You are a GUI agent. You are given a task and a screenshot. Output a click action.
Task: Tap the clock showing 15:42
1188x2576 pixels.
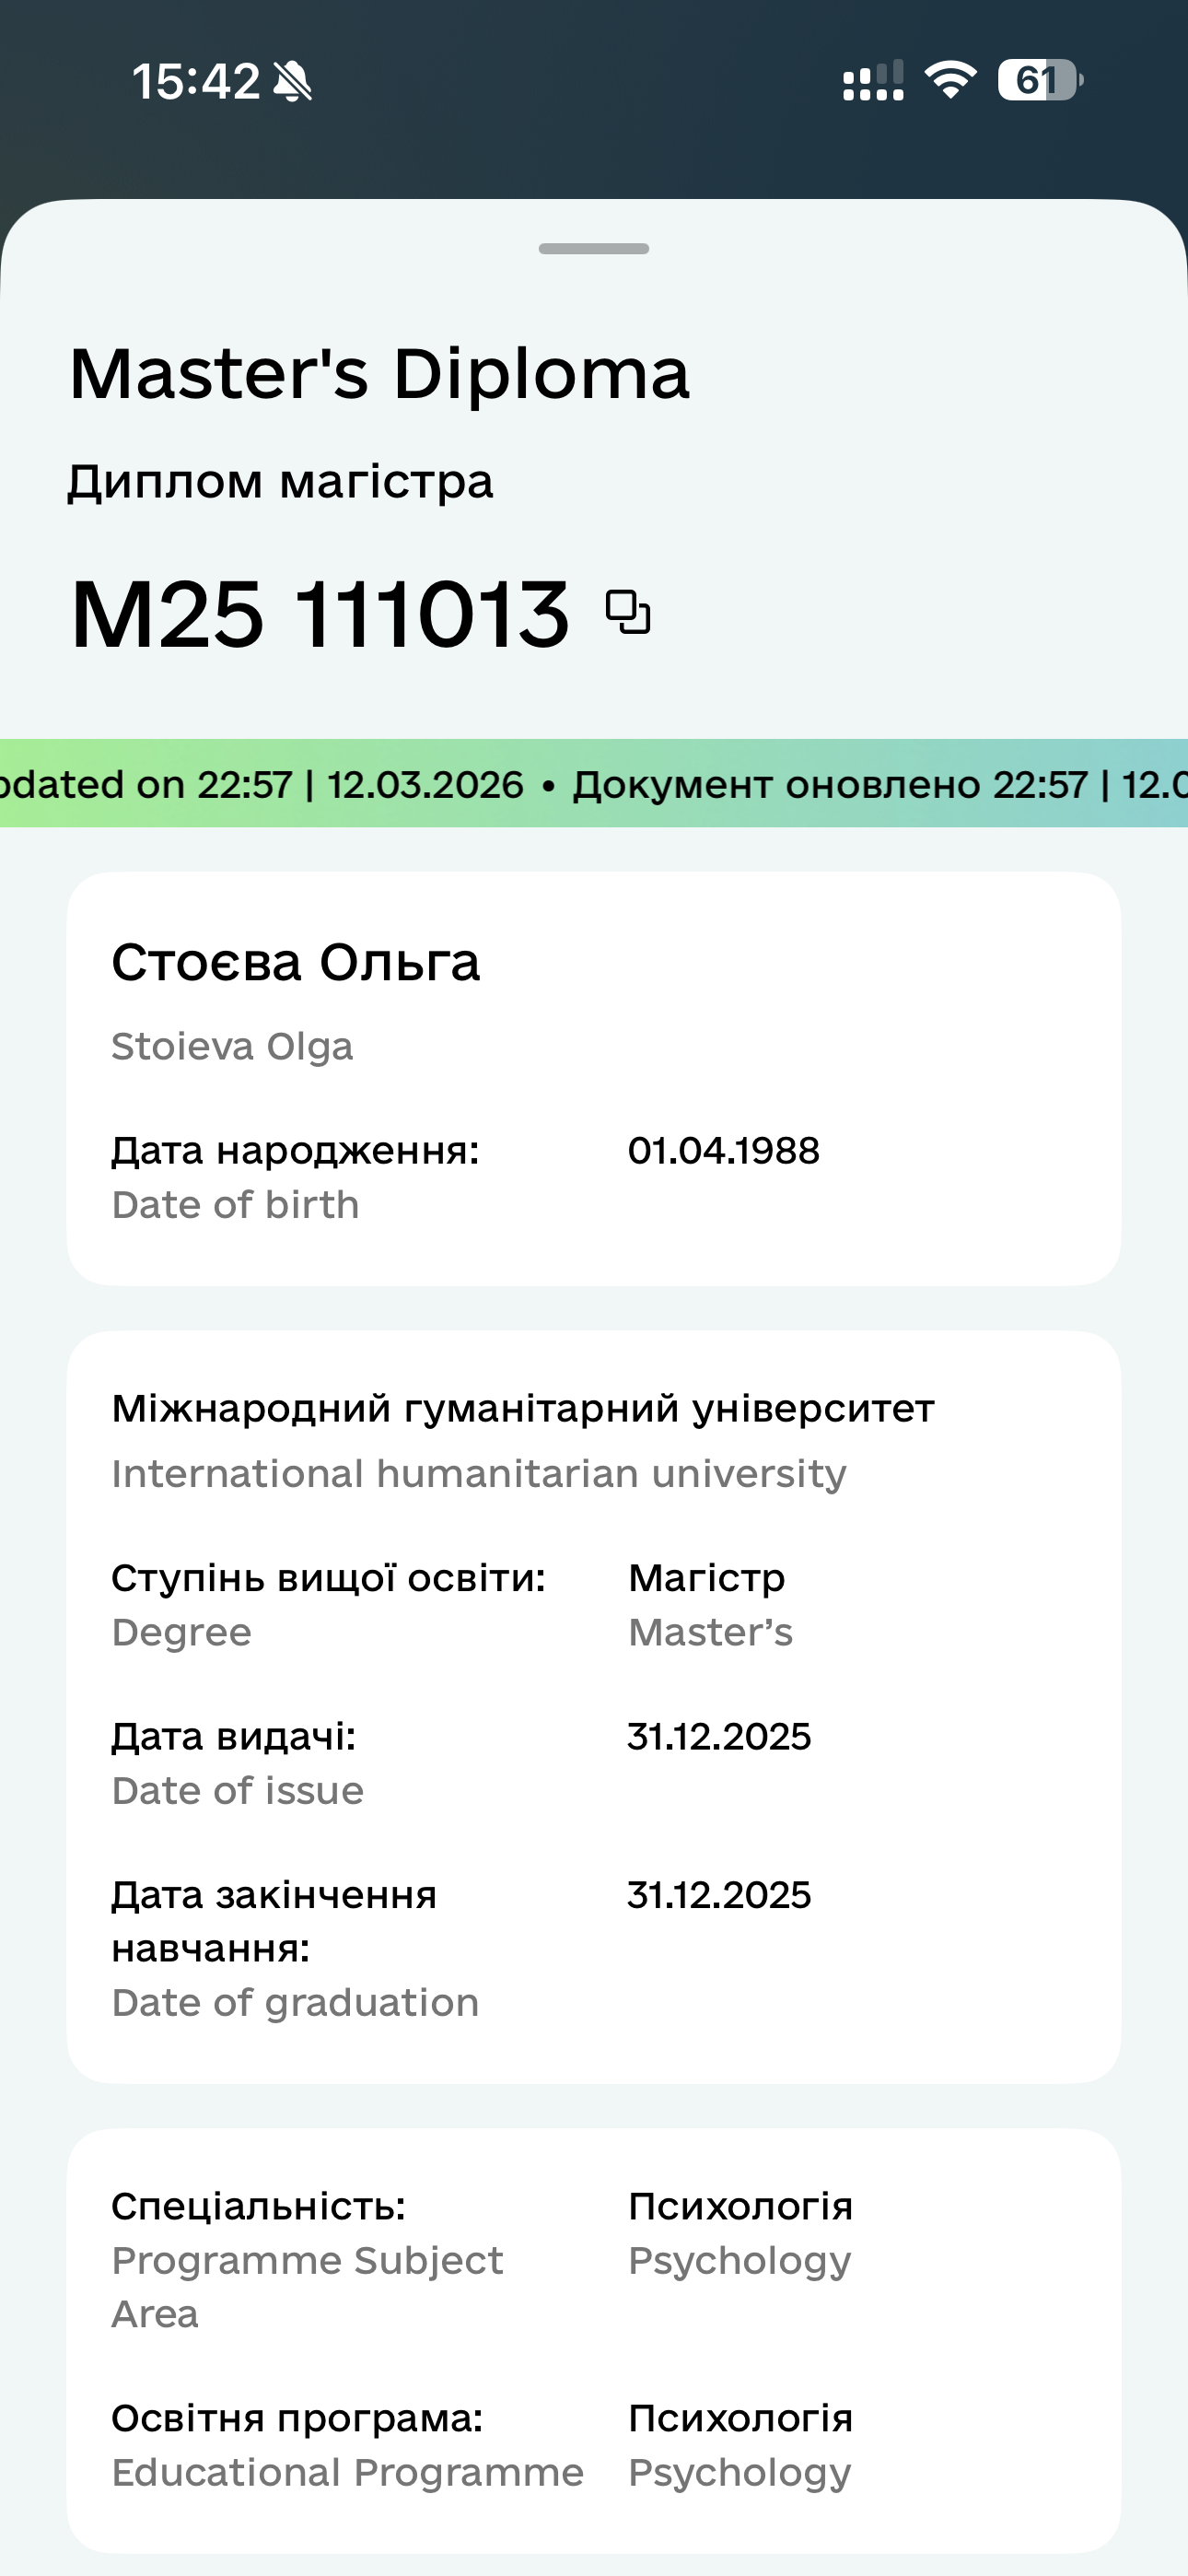click(x=197, y=84)
